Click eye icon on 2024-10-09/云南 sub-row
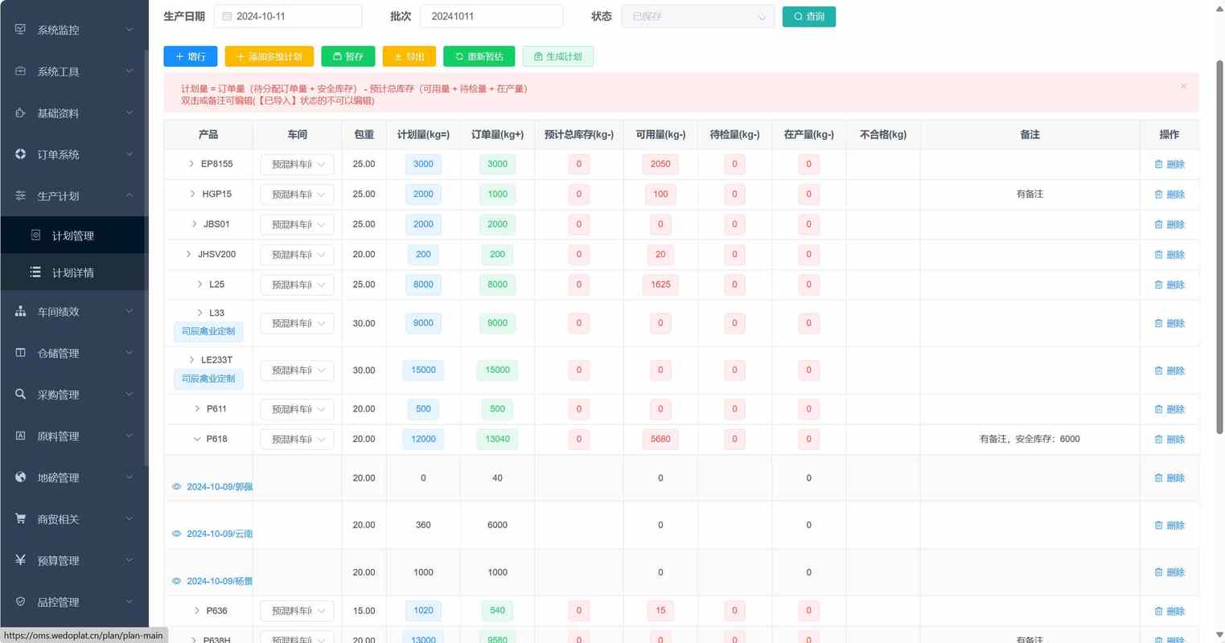 coord(176,534)
